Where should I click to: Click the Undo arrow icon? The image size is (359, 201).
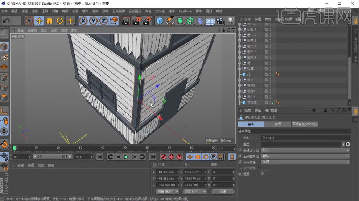6,21
